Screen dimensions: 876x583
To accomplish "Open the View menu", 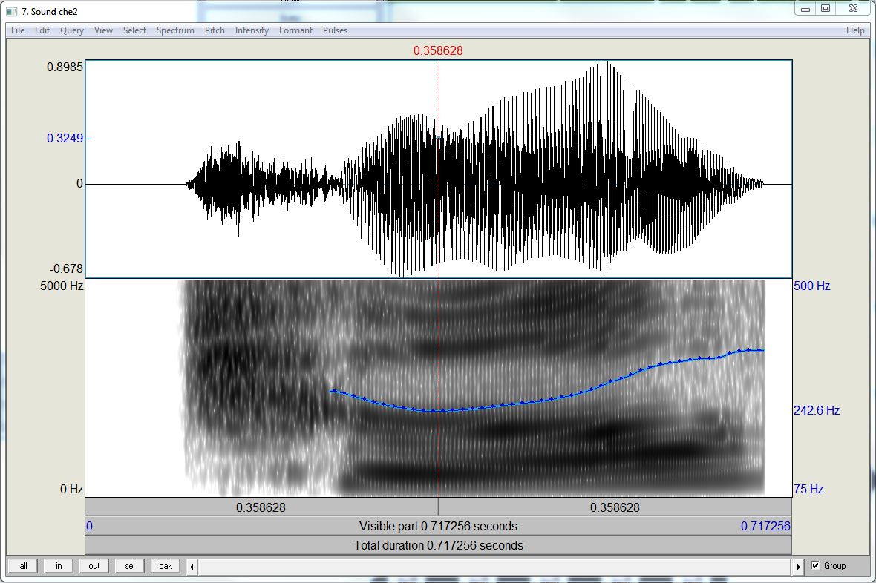I will click(x=103, y=30).
